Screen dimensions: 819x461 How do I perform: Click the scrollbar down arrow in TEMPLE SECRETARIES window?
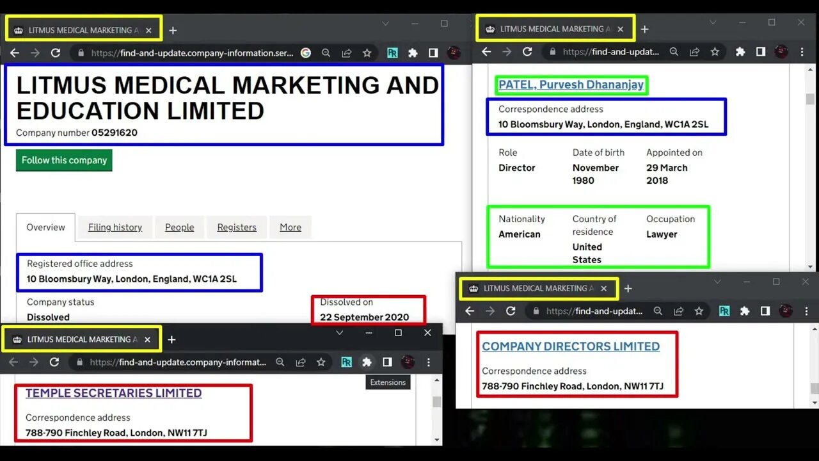(437, 440)
